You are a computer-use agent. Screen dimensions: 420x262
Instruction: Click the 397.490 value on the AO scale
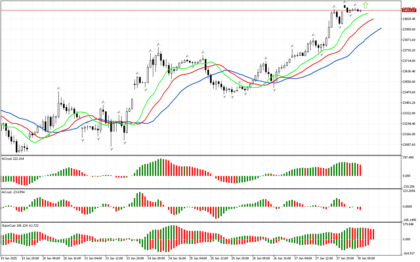[x=409, y=158]
